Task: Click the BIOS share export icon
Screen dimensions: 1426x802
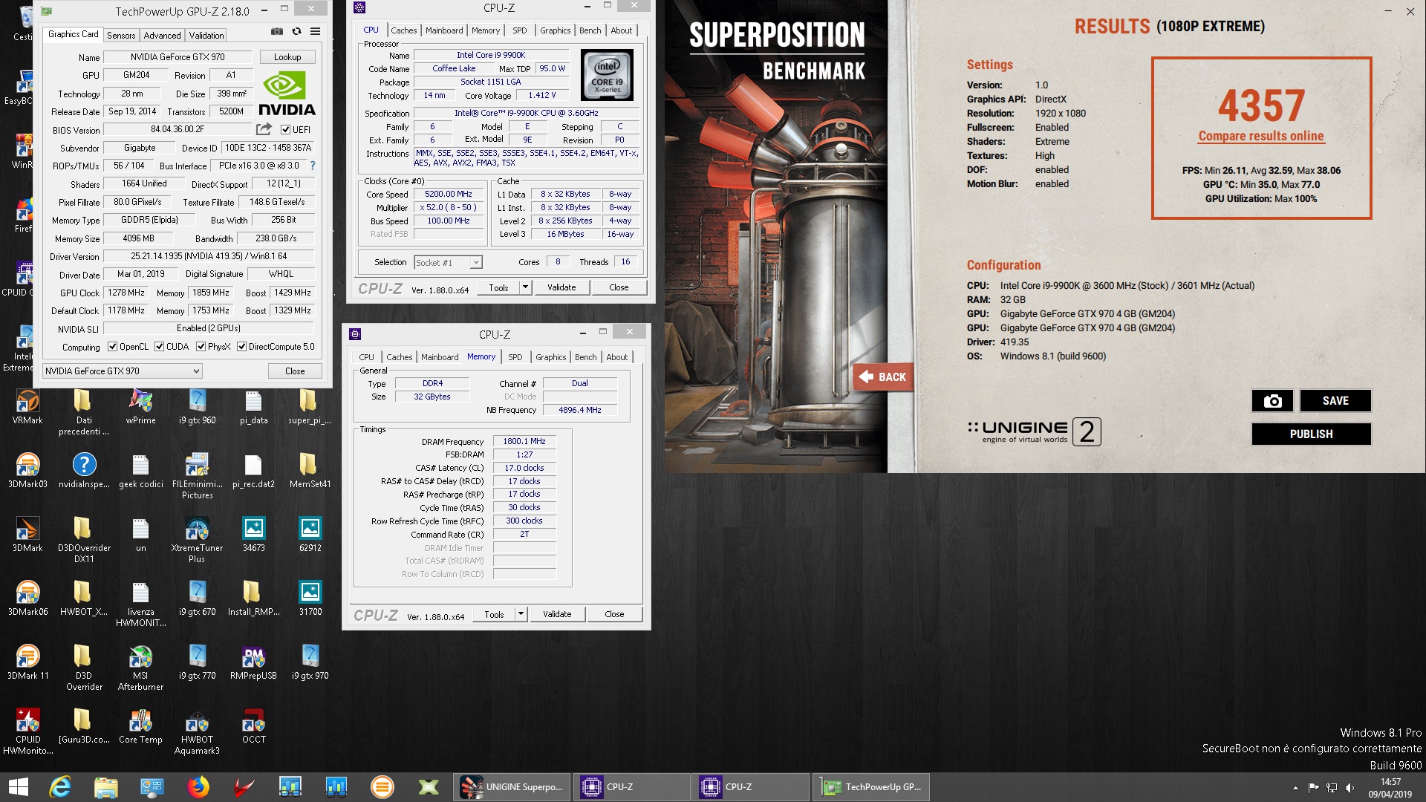Action: (x=264, y=129)
